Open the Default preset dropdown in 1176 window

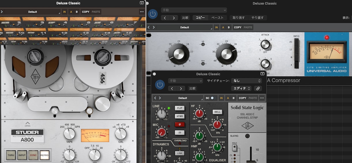pyautogui.click(x=185, y=27)
